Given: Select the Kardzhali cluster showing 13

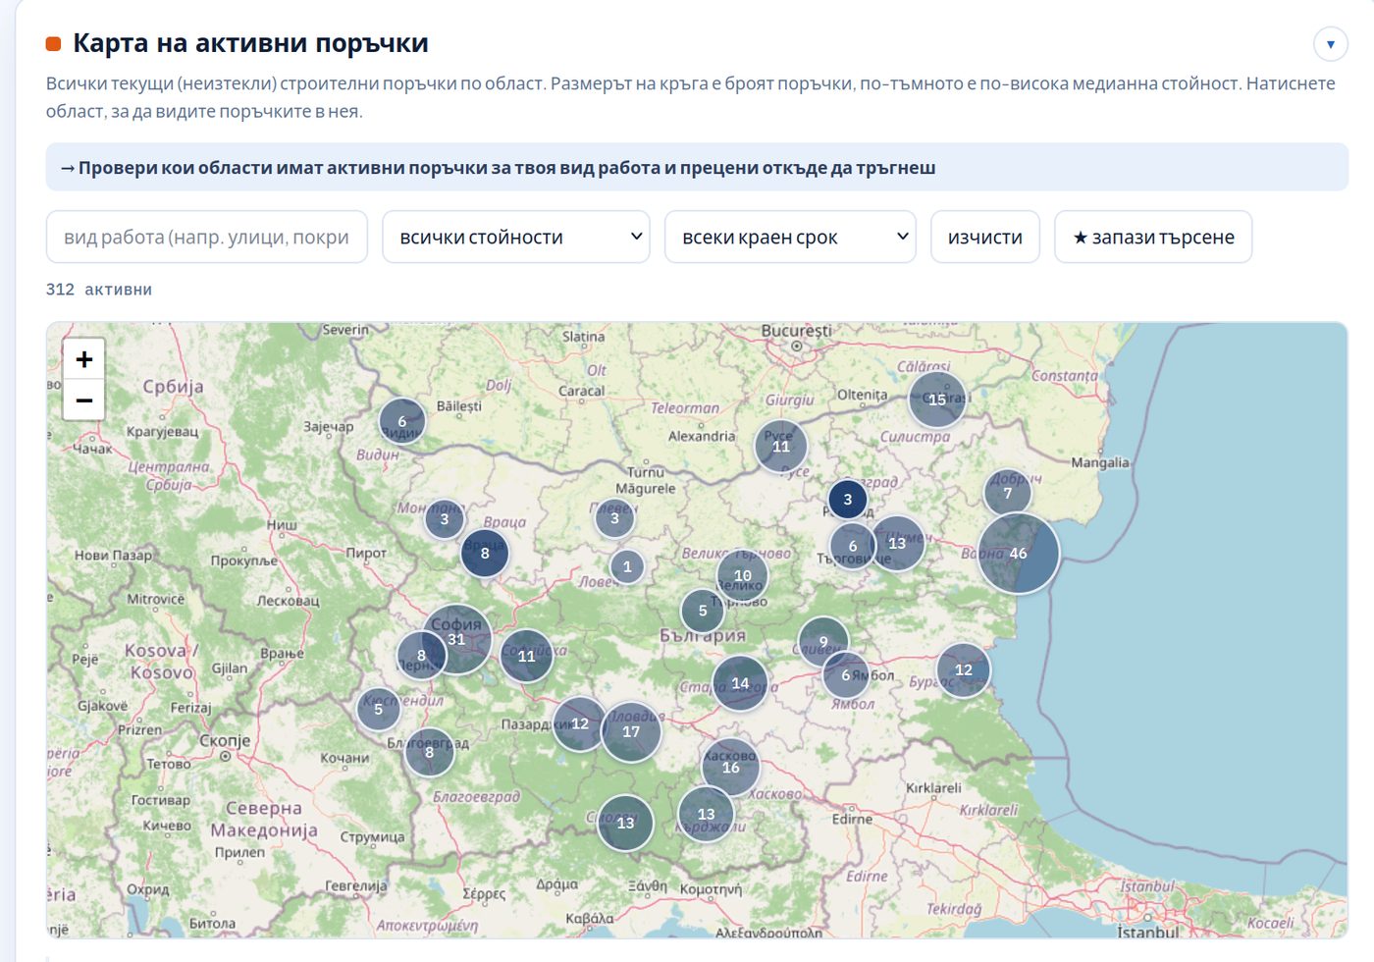Looking at the screenshot, I should coord(706,814).
